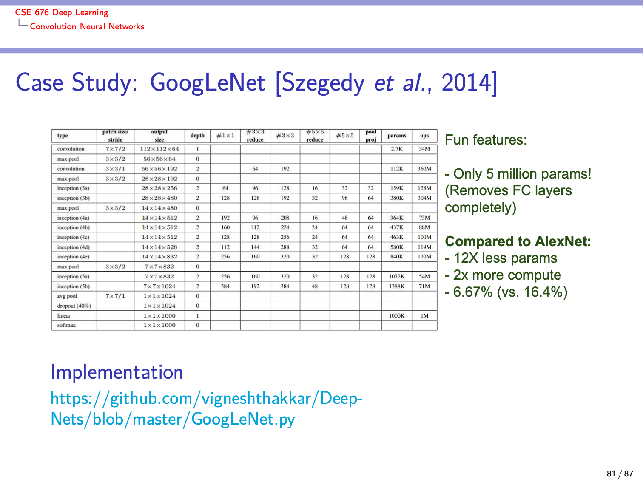
Task: Click output size cell '56×56×192'
Action: [x=159, y=169]
